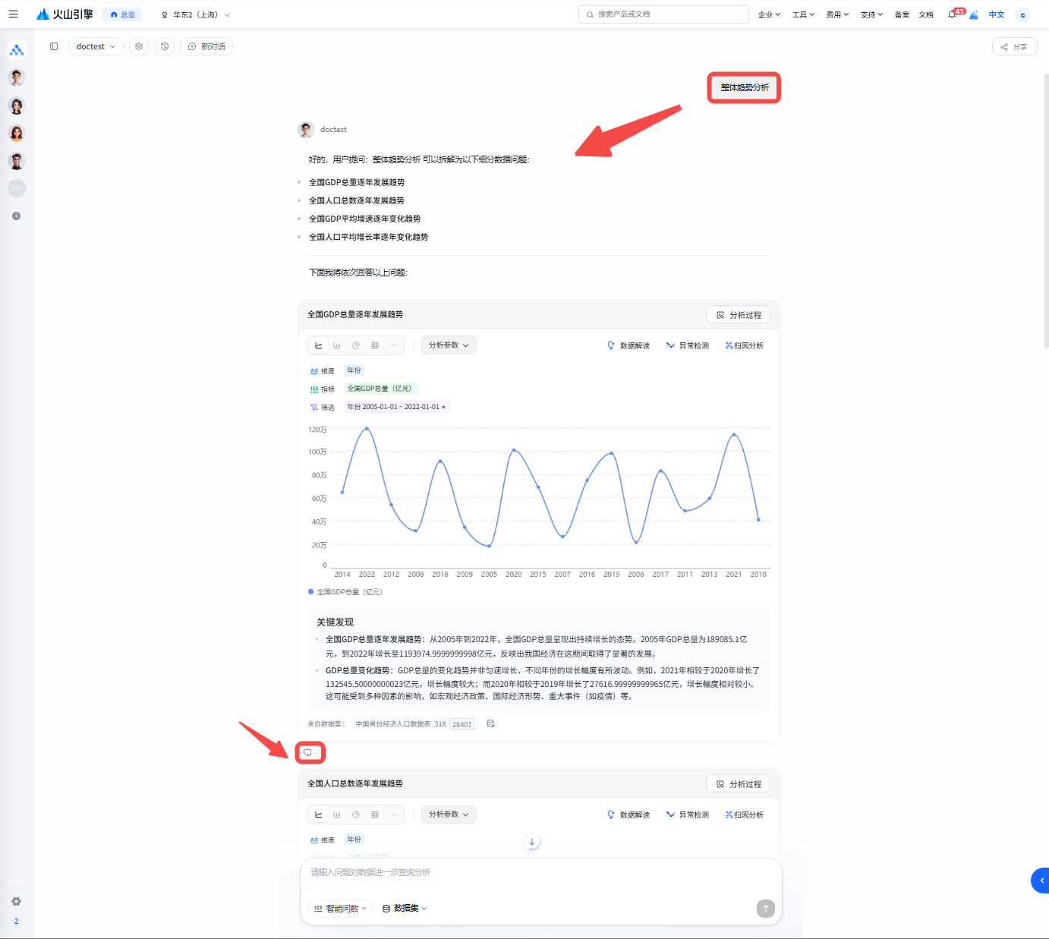Open the 备案 menu item

[x=902, y=14]
